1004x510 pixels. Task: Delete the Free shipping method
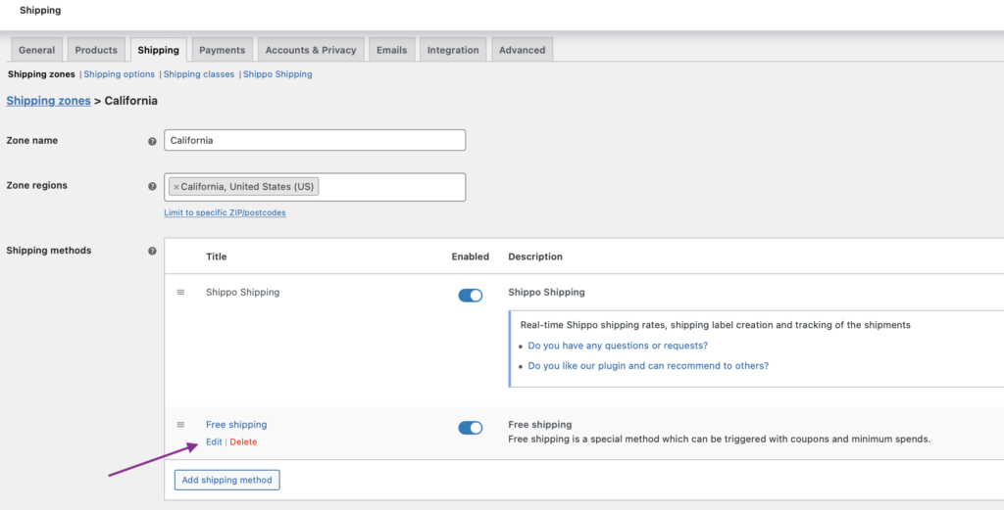tap(243, 442)
